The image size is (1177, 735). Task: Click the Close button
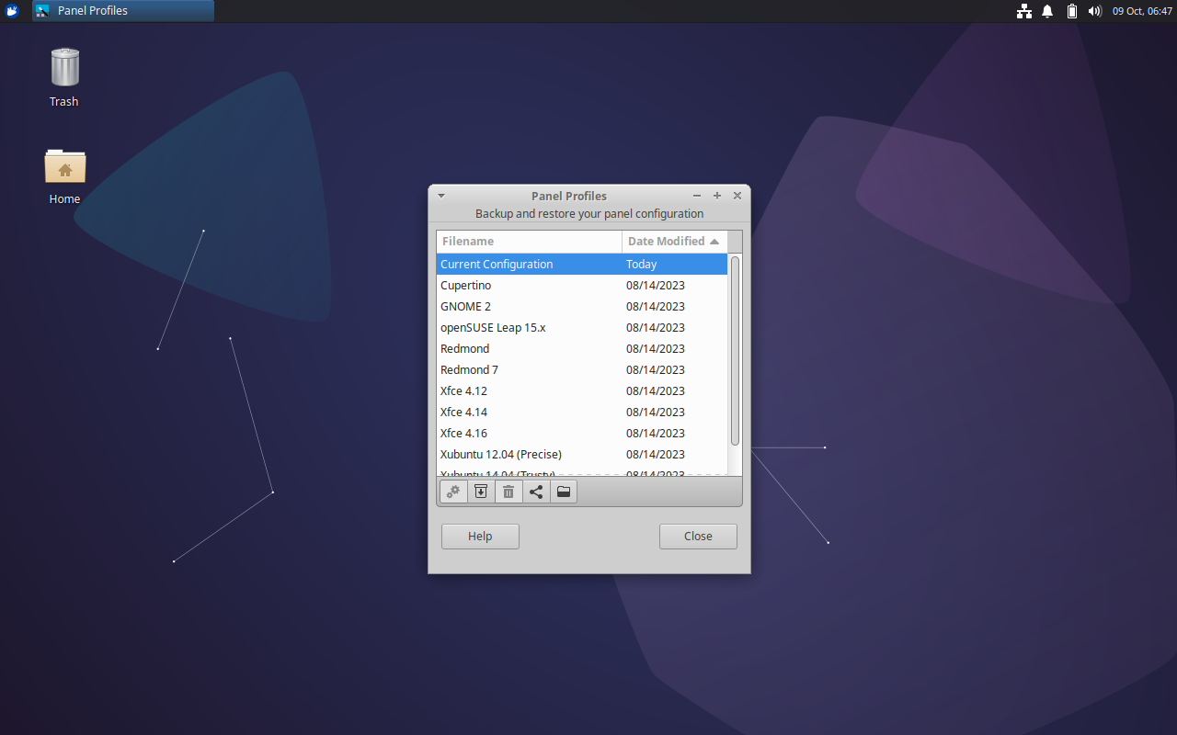point(698,537)
